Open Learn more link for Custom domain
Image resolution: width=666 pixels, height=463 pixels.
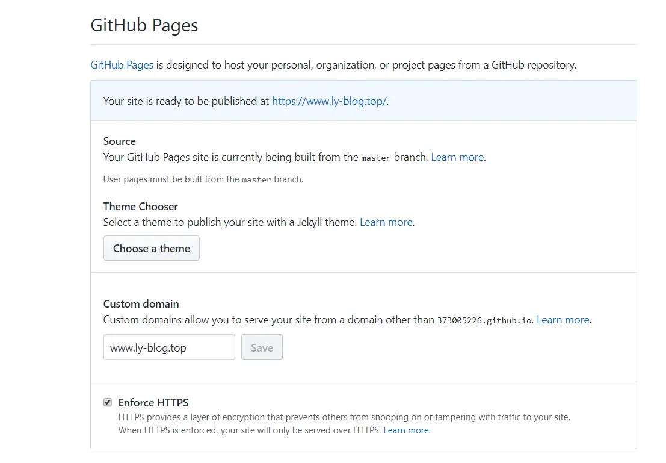563,320
